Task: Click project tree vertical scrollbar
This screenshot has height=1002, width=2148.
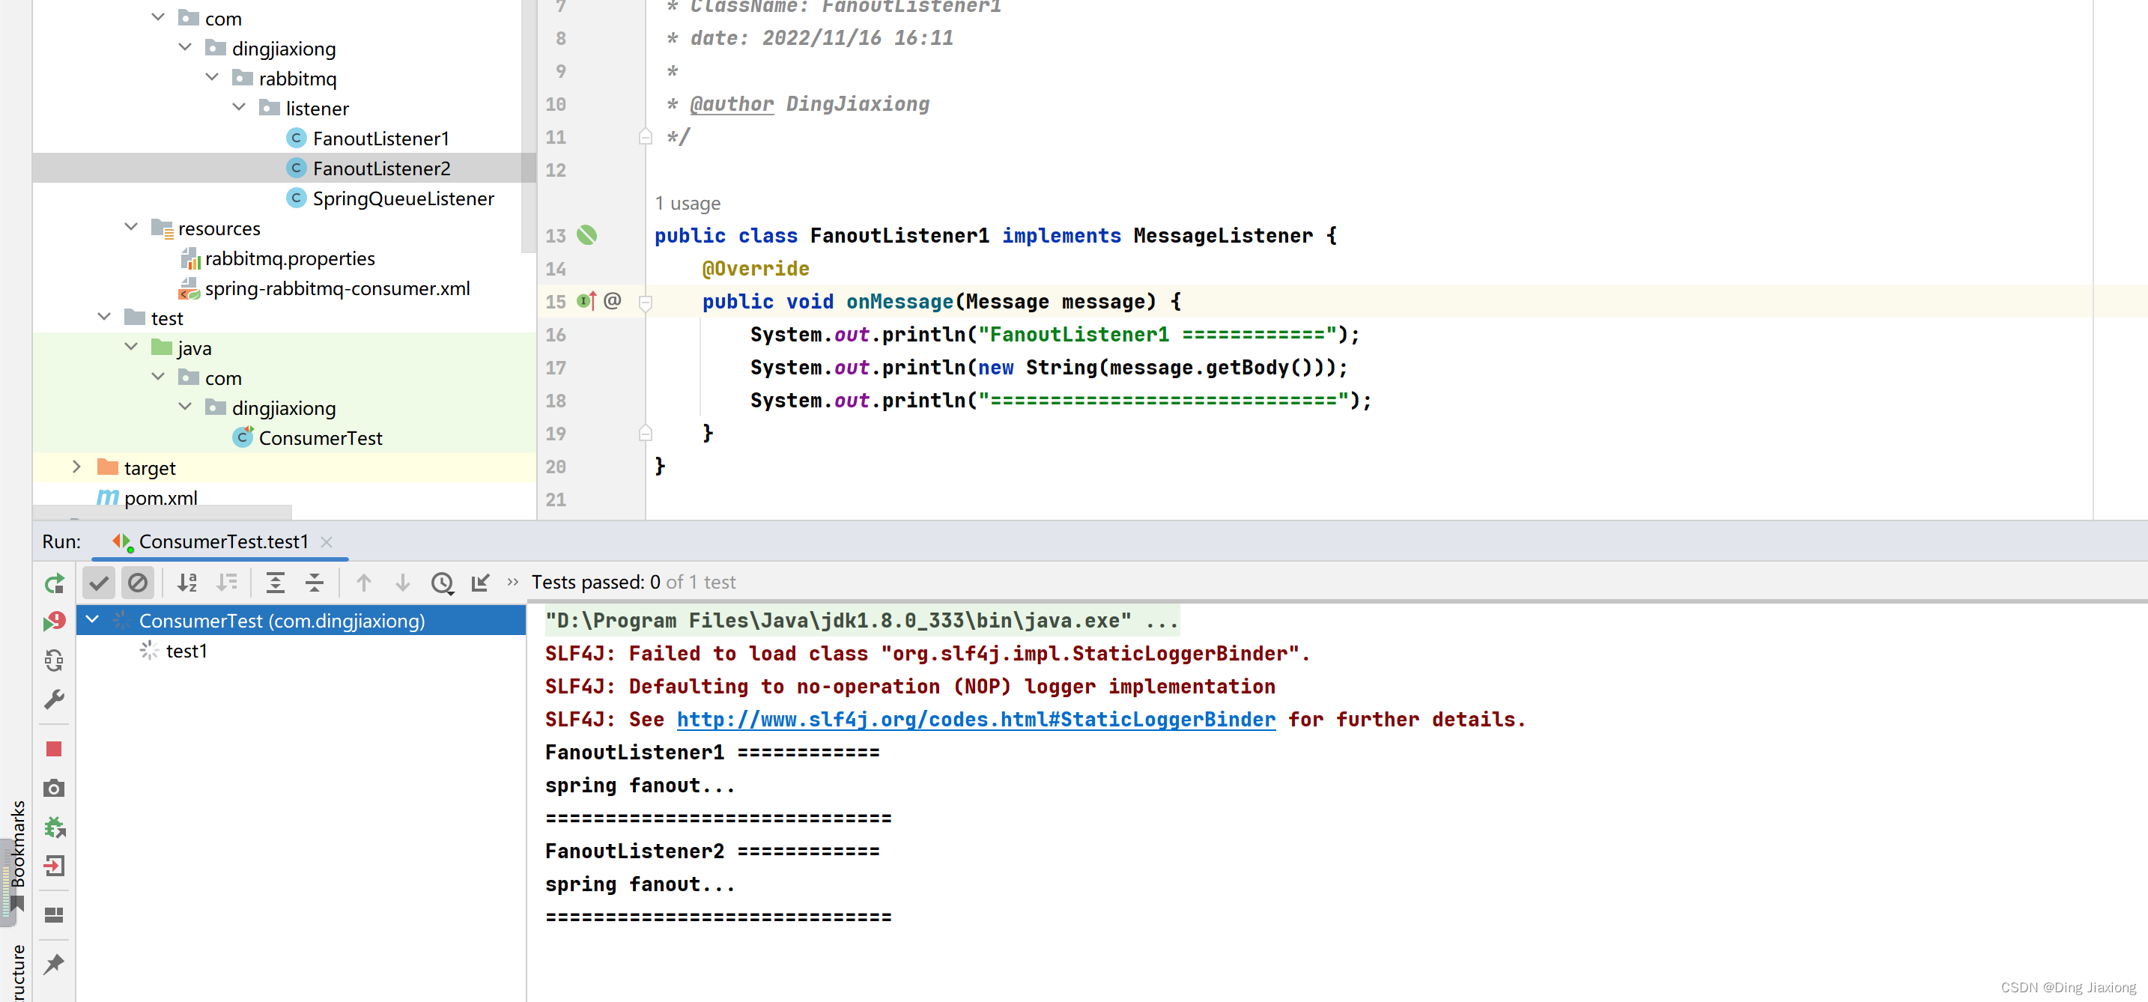Action: 529,125
